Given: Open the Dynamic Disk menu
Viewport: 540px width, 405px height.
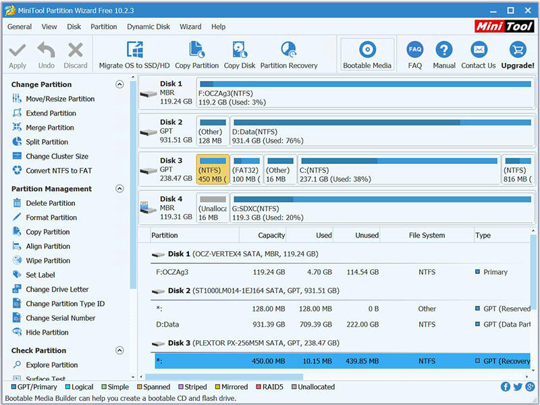Looking at the screenshot, I should 148,27.
